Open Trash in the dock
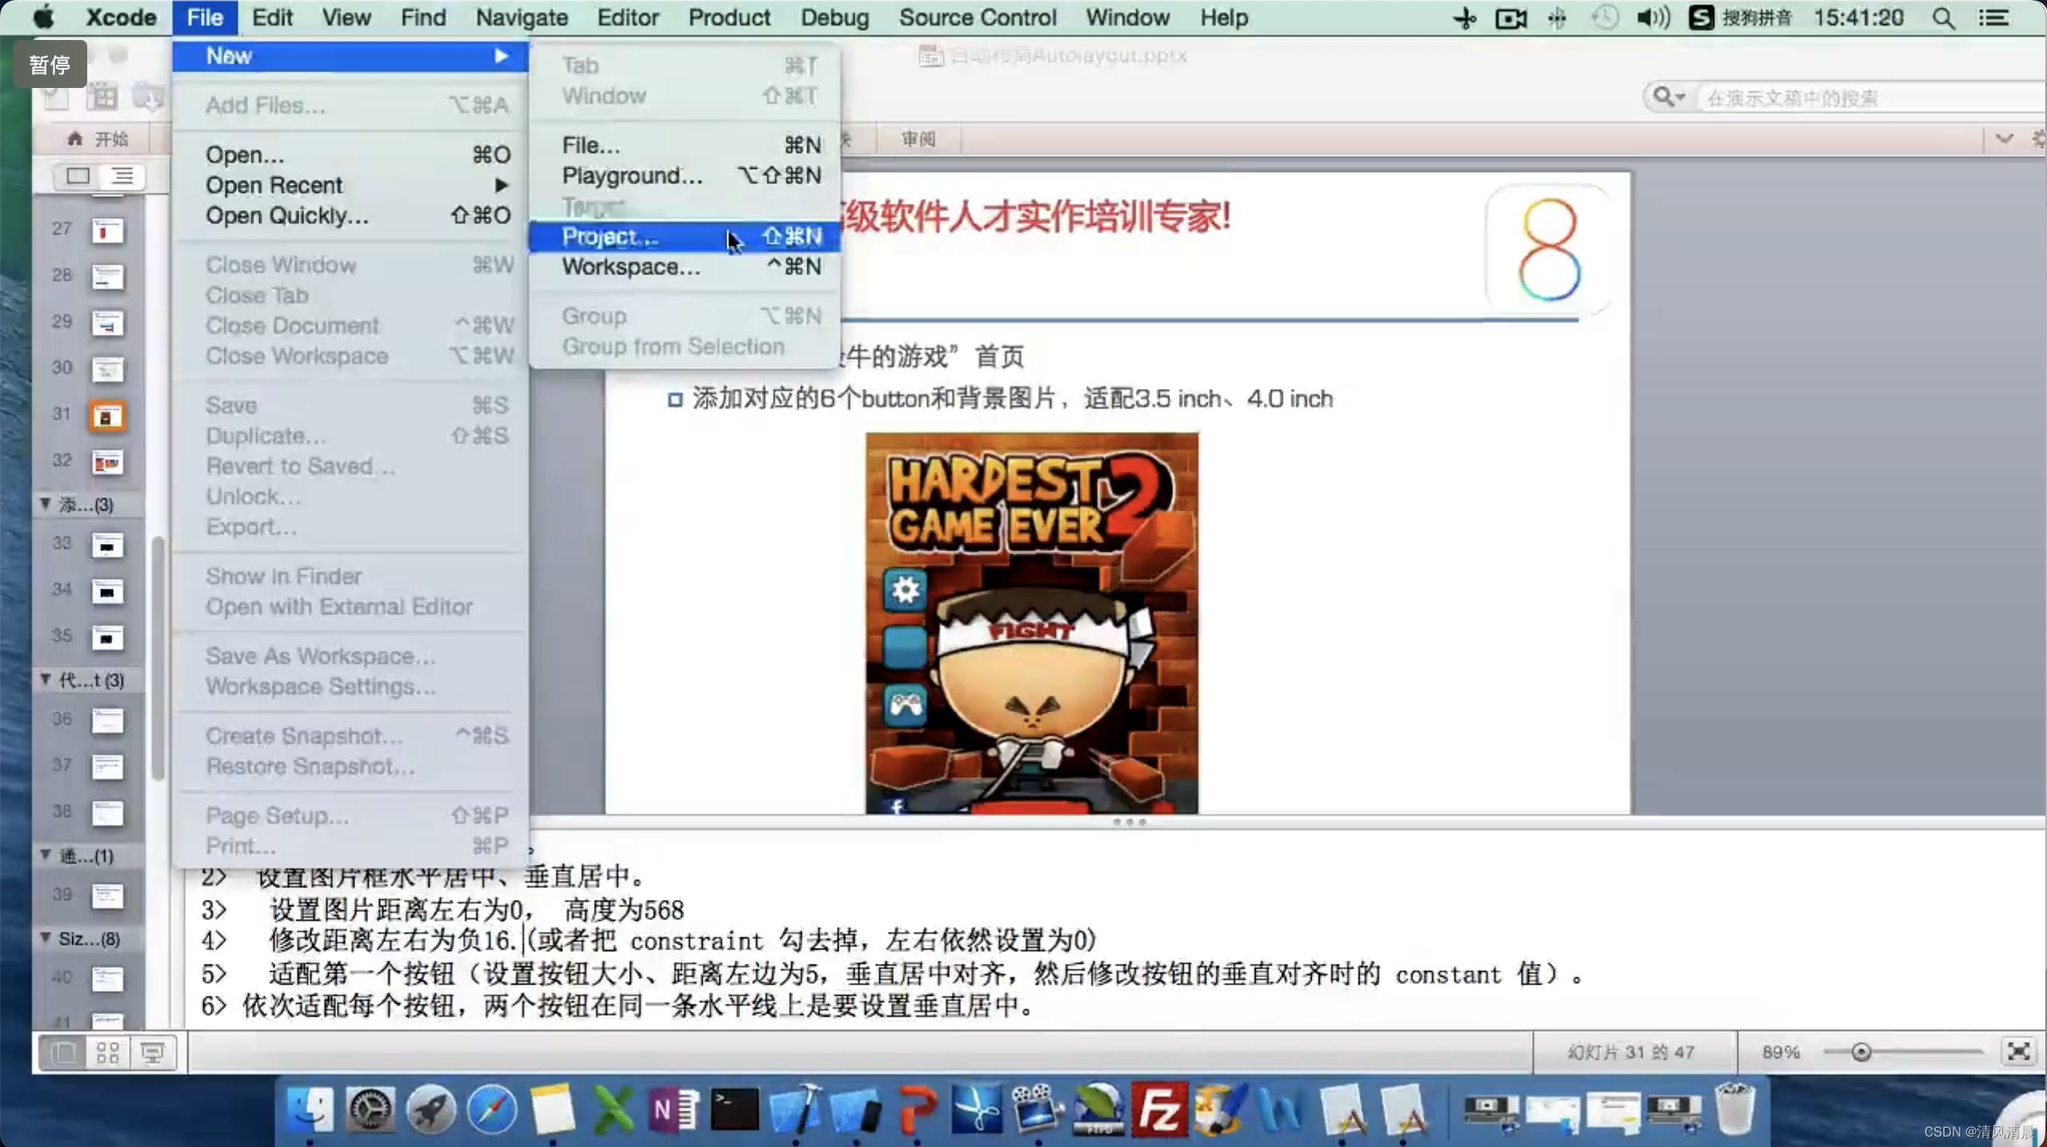 (x=1734, y=1109)
